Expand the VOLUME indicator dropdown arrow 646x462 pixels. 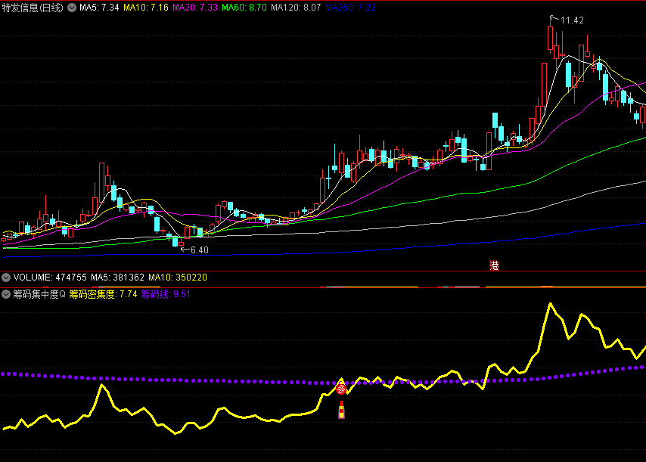click(x=6, y=277)
